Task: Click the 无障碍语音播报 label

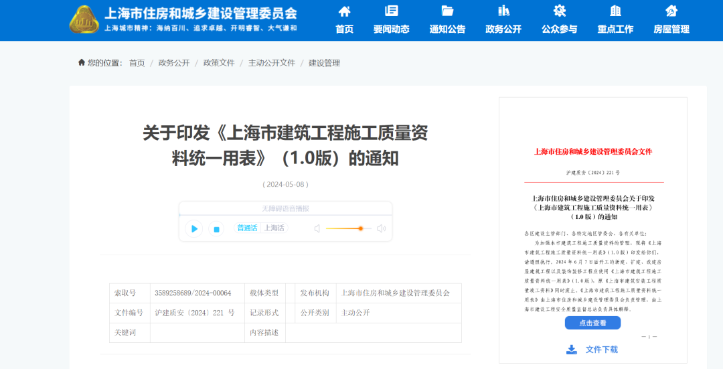Action: (x=285, y=208)
